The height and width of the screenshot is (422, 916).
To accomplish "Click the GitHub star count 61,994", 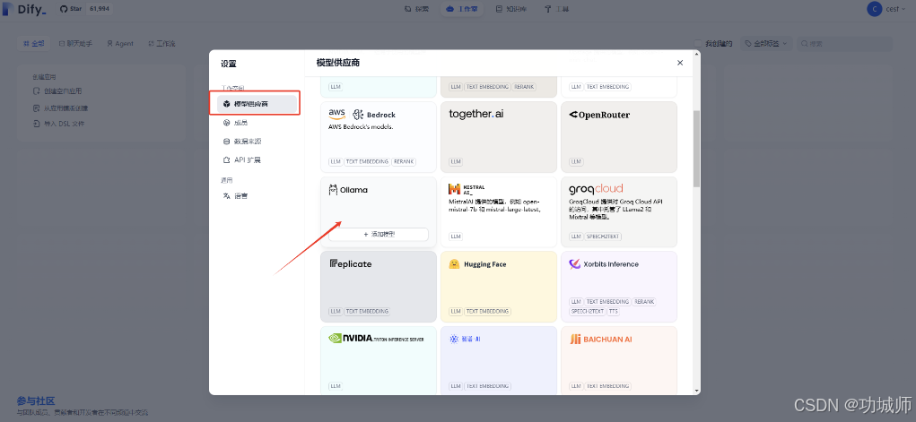I will point(100,9).
